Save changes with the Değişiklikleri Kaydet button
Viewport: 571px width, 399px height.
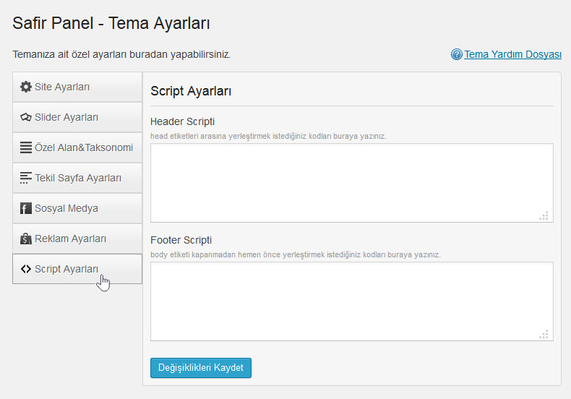pos(201,368)
